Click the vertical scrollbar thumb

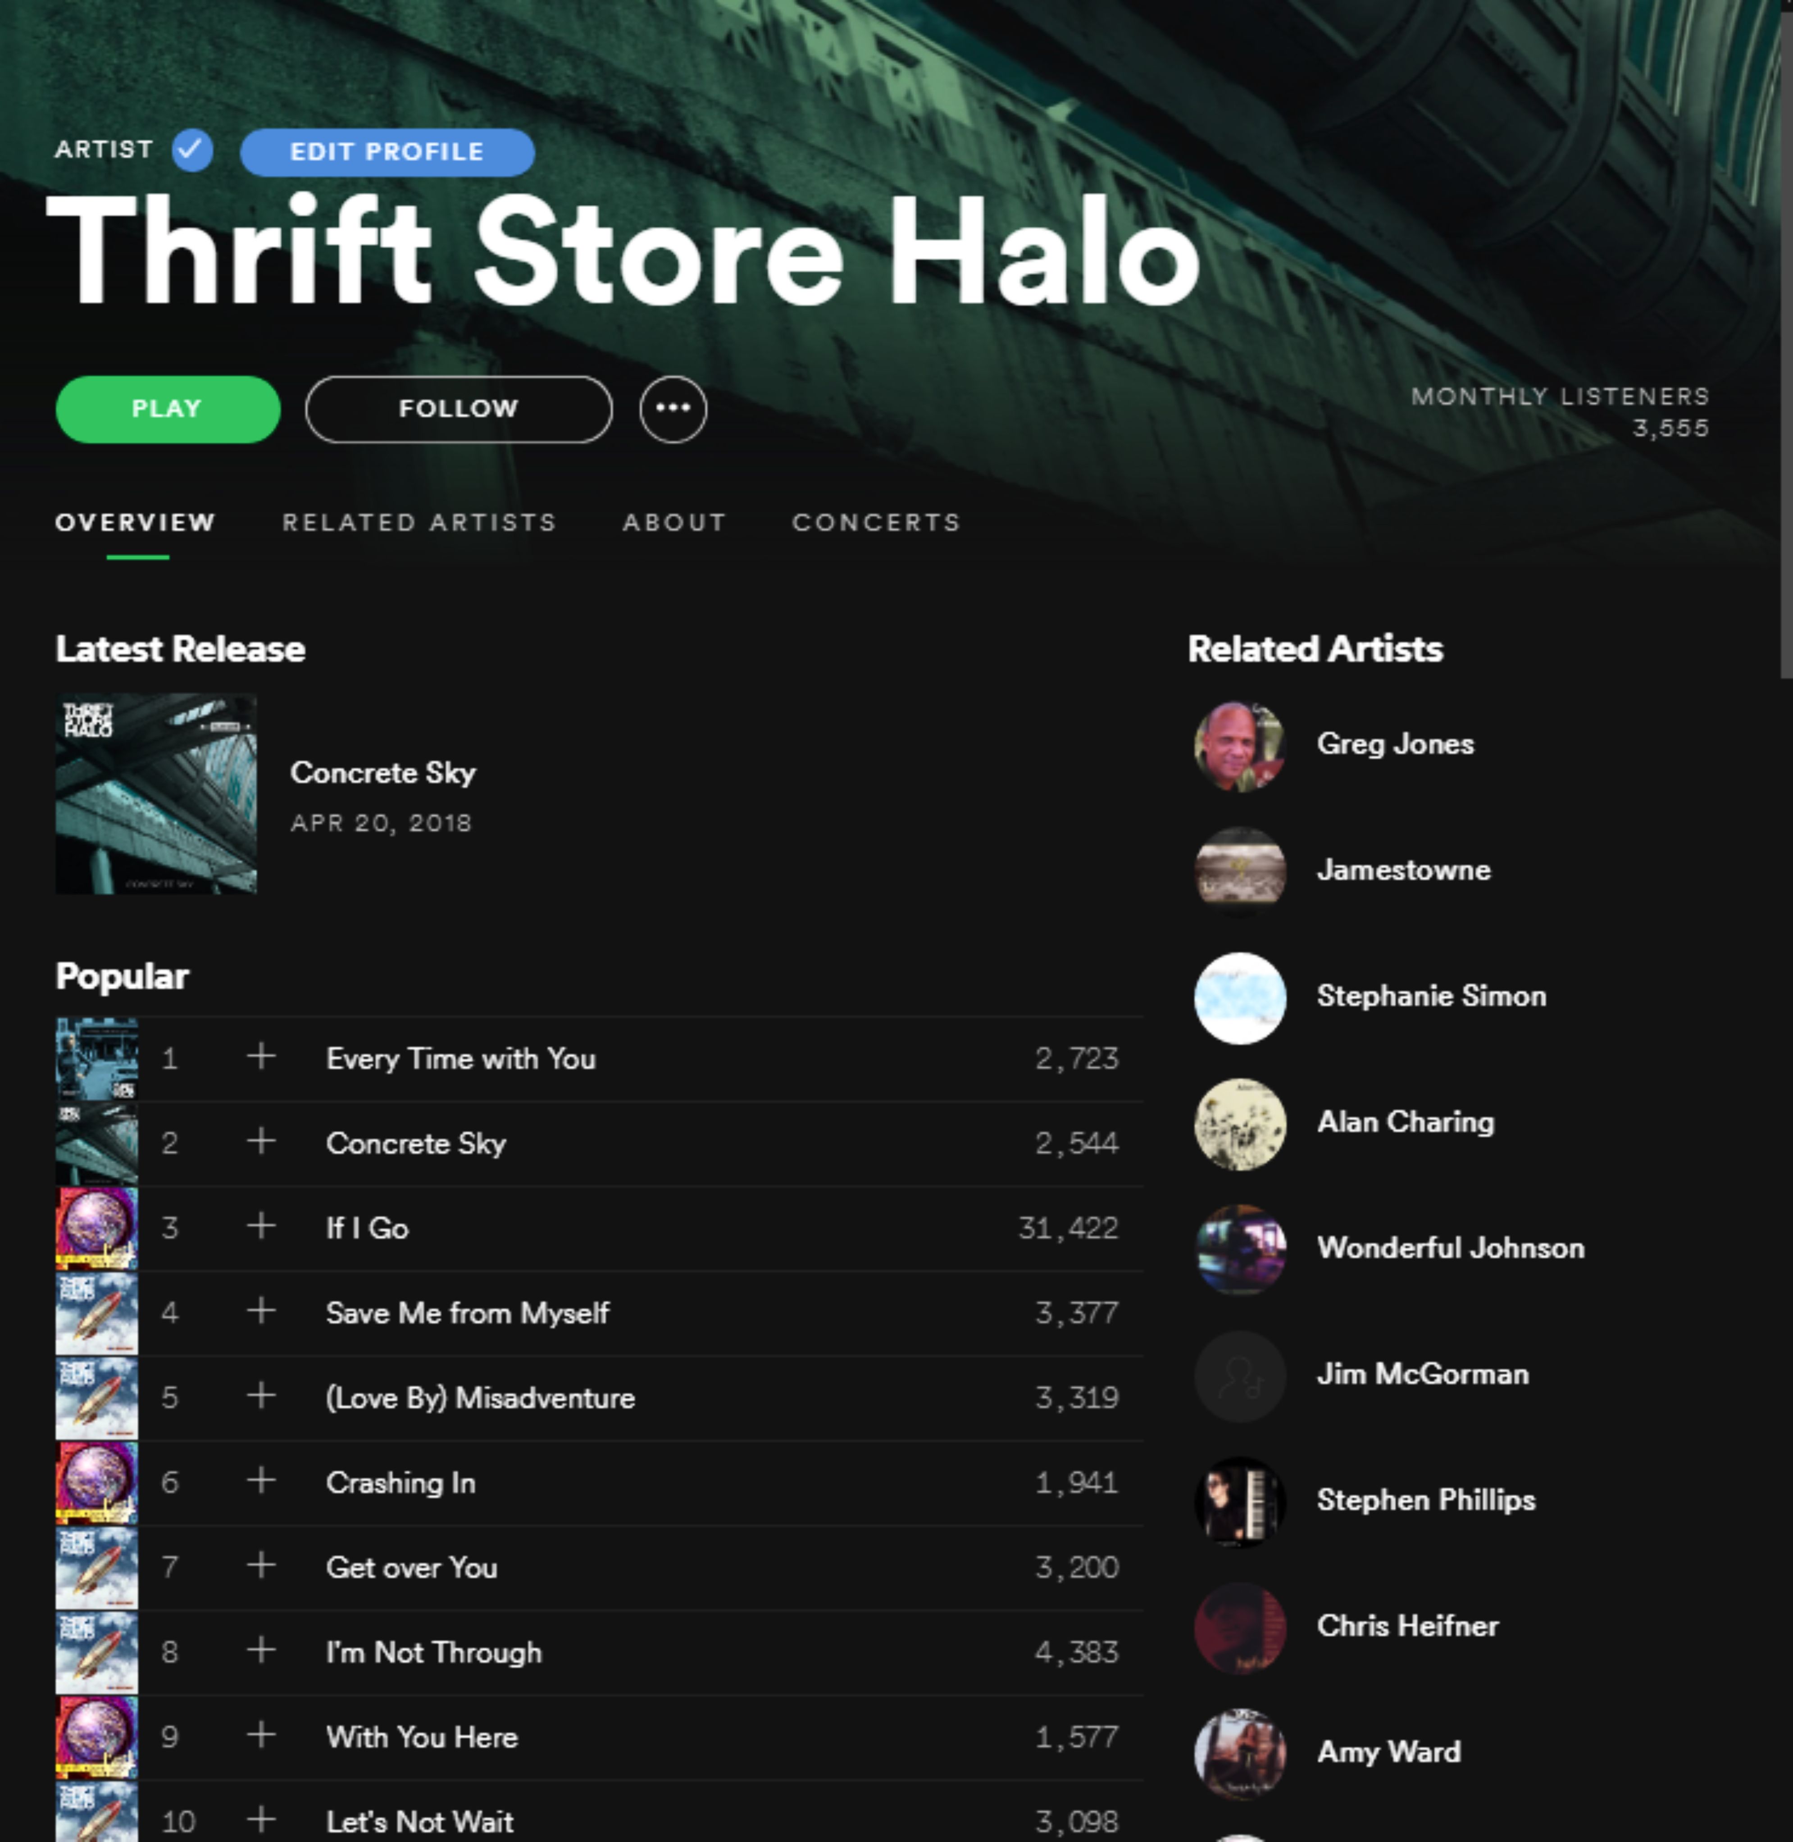point(1785,339)
